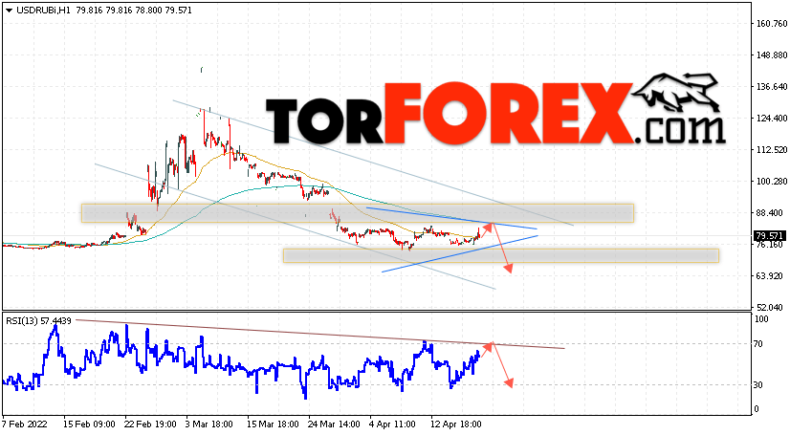Select the OHLC values 79.816 79.816 78.800 79.571
The width and height of the screenshot is (790, 435).
pyautogui.click(x=134, y=11)
